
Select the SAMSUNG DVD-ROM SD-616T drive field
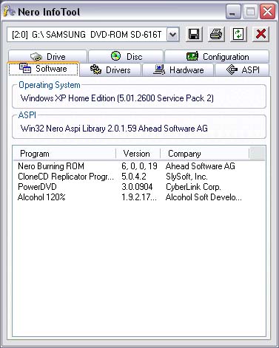pos(93,34)
